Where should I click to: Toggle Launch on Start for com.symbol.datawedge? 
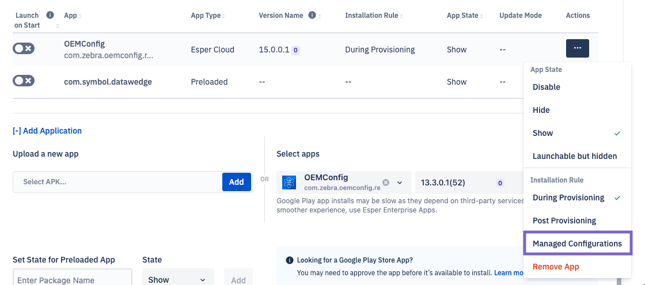click(x=24, y=81)
